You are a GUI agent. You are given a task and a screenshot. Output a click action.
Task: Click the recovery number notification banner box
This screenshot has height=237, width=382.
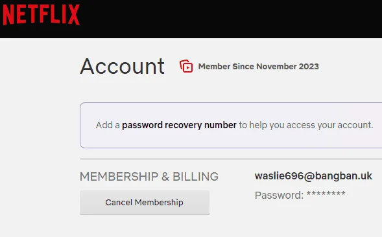231,125
